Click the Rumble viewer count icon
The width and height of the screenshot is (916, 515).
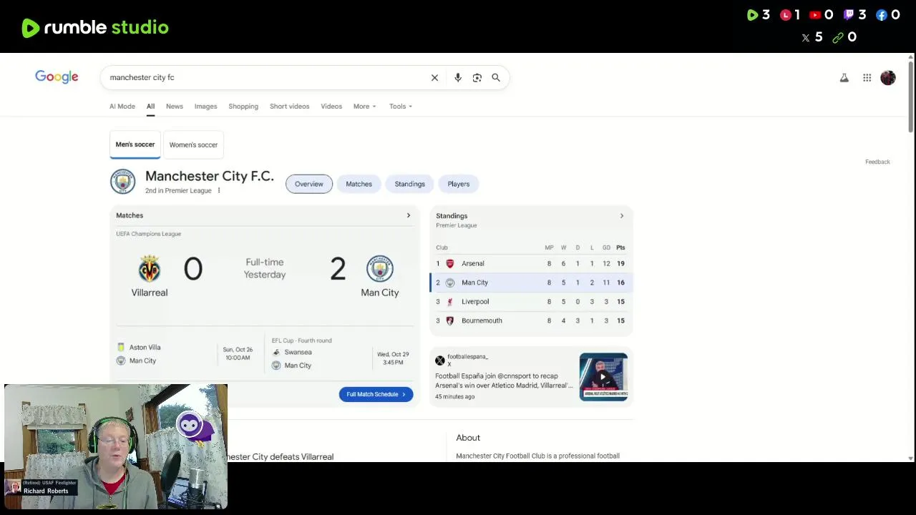(x=752, y=15)
